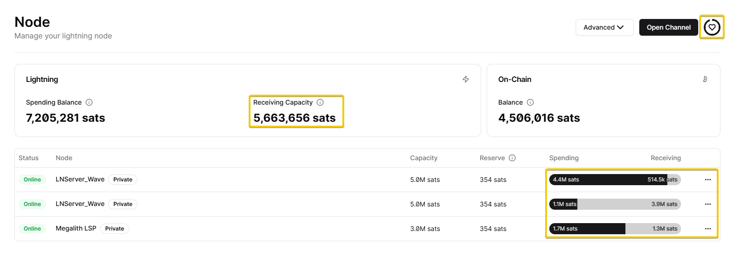
Task: Open three-dot menu for 1.1M sats spending channel
Action: click(x=707, y=204)
